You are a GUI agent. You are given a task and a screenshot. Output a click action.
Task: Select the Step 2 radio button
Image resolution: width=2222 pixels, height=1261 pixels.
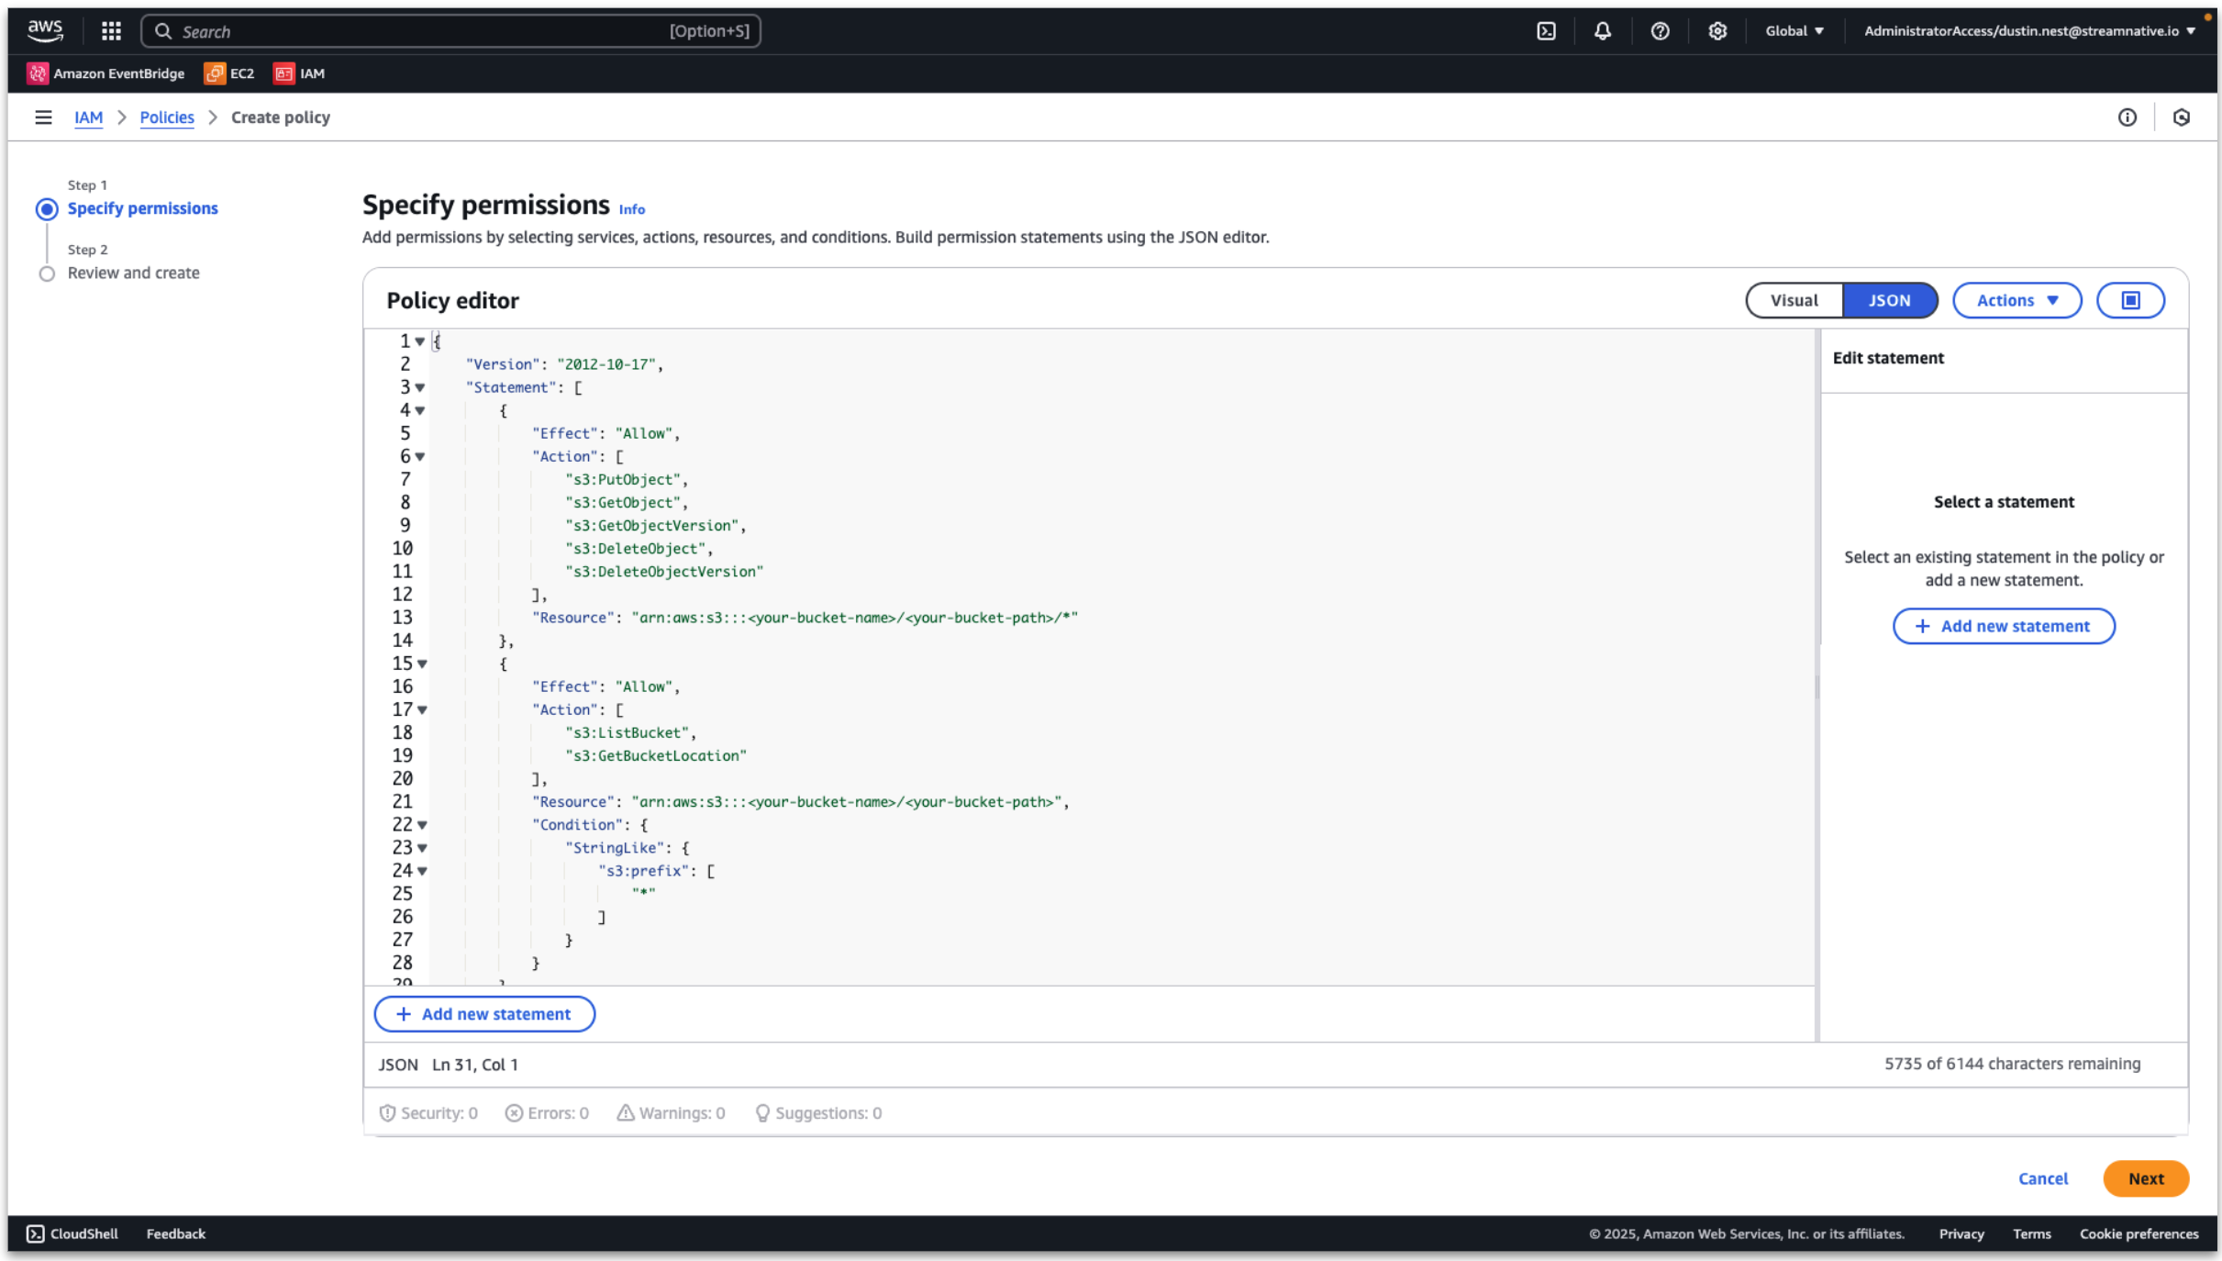49,273
